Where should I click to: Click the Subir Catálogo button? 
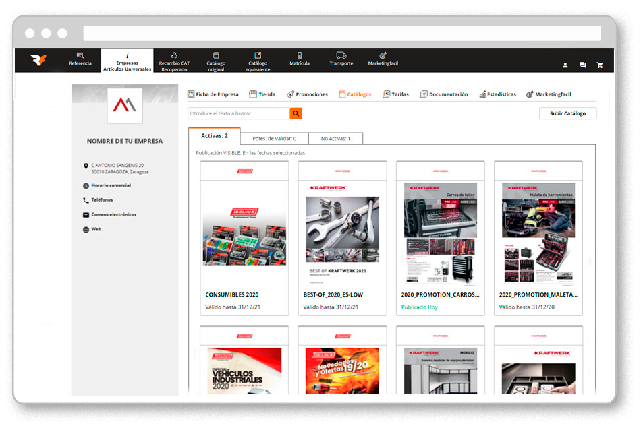point(567,113)
